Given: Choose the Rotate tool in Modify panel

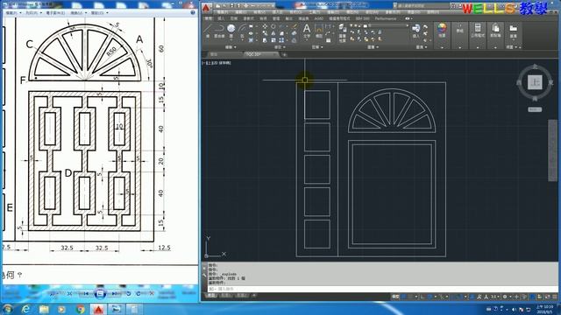Looking at the screenshot, I should 273,26.
